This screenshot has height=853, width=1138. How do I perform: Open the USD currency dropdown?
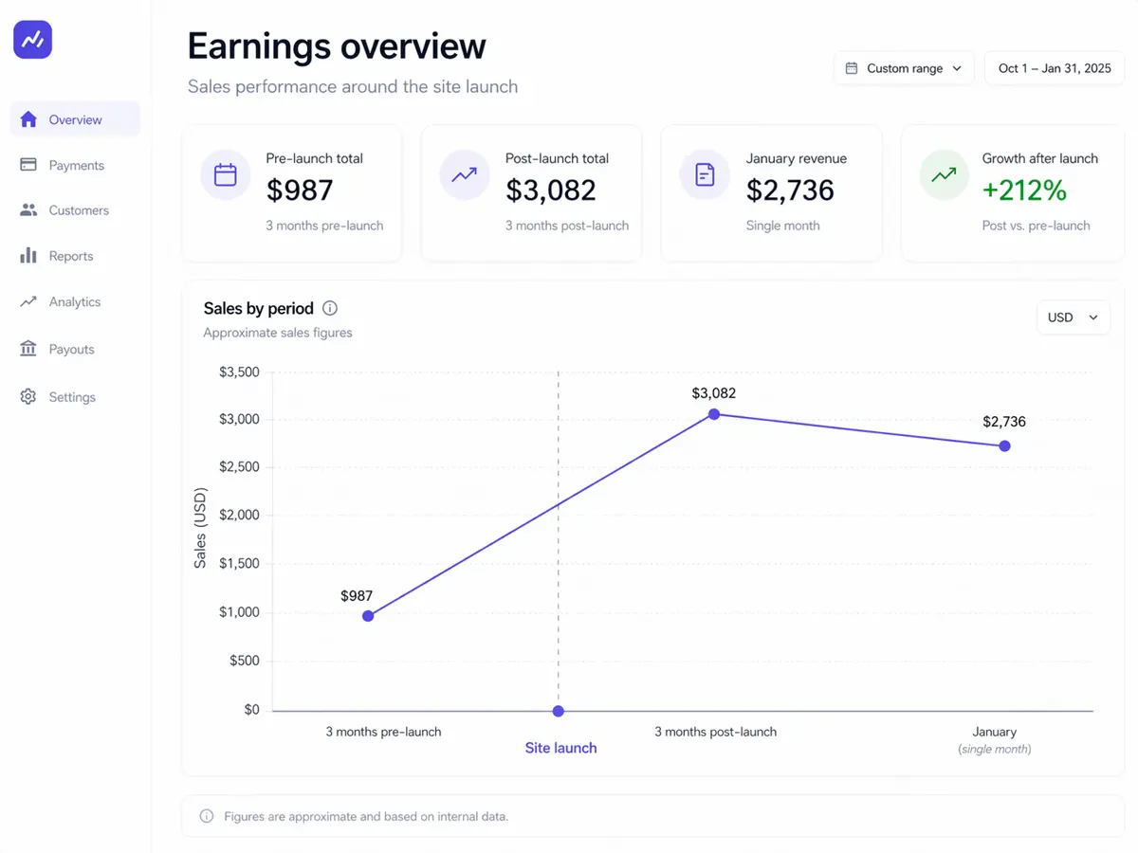pos(1073,318)
